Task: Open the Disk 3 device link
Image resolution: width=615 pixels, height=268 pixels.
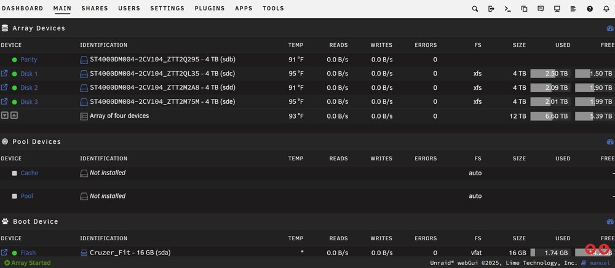Action: [29, 102]
